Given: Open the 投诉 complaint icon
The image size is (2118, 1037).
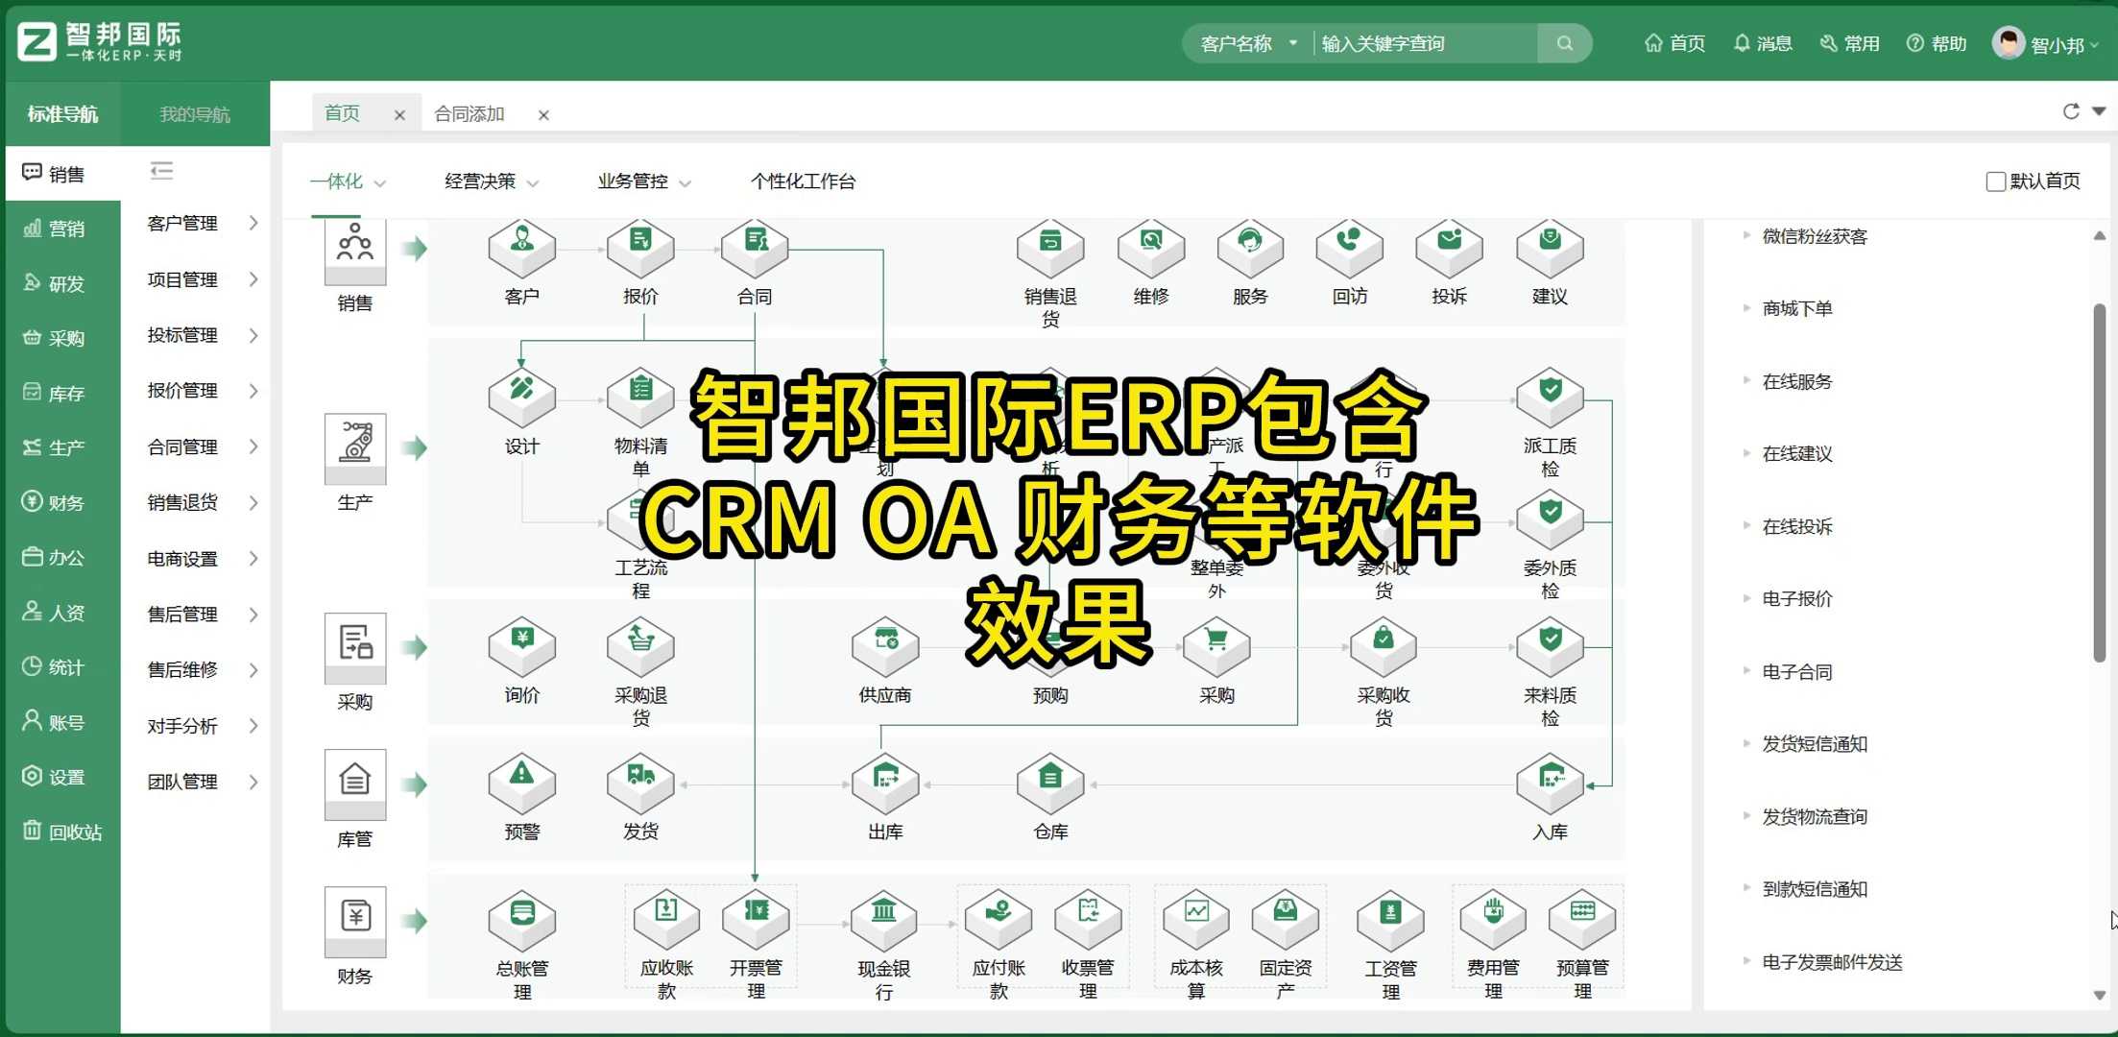Looking at the screenshot, I should (x=1449, y=248).
